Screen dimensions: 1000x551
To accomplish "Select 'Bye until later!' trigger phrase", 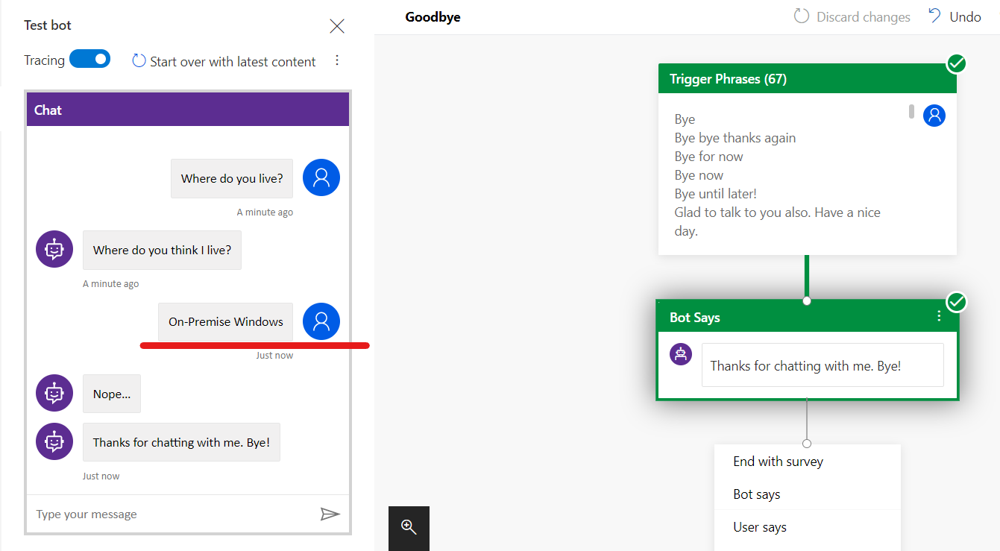I will (x=715, y=194).
